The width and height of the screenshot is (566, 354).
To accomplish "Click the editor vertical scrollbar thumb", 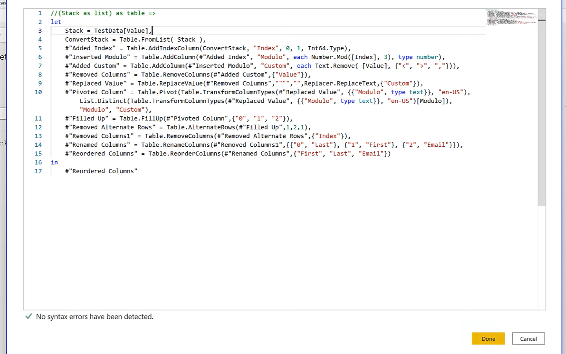I will (542, 107).
